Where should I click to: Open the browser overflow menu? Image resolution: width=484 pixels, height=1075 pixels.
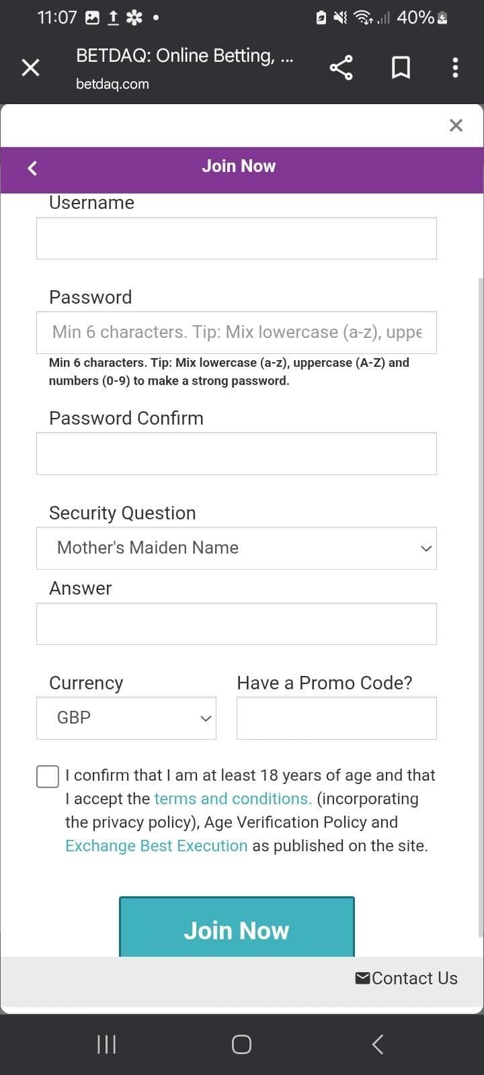coord(454,67)
